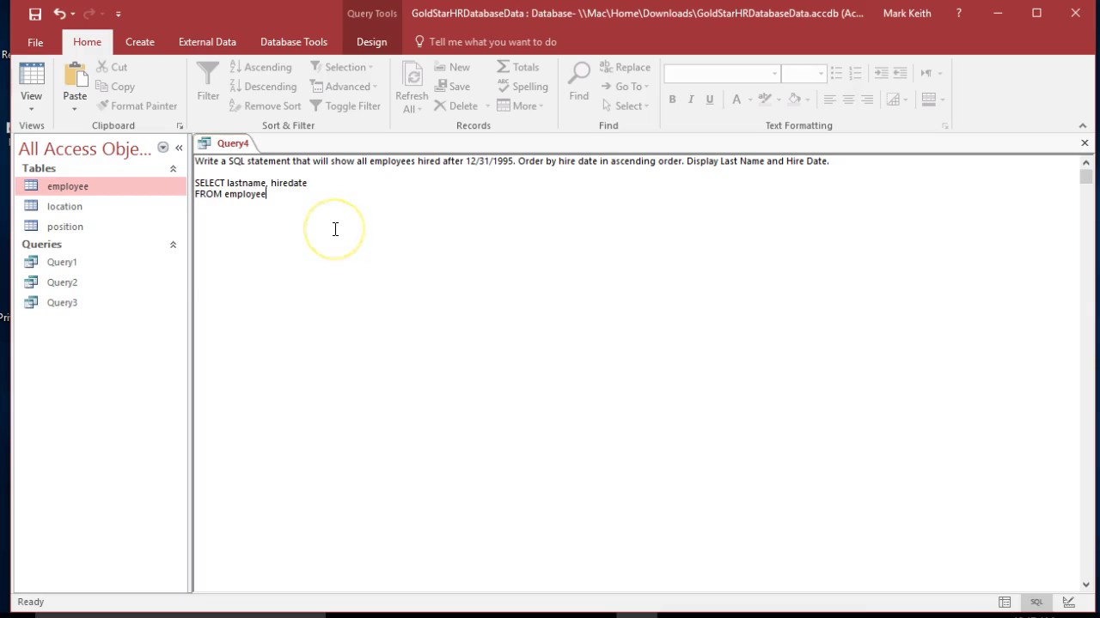Image resolution: width=1100 pixels, height=618 pixels.
Task: Toggle Underline formatting
Action: 710,100
